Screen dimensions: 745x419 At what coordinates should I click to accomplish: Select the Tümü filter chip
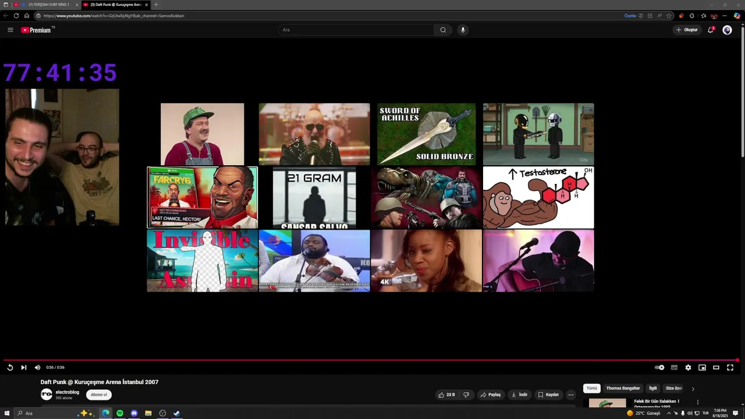(592, 388)
